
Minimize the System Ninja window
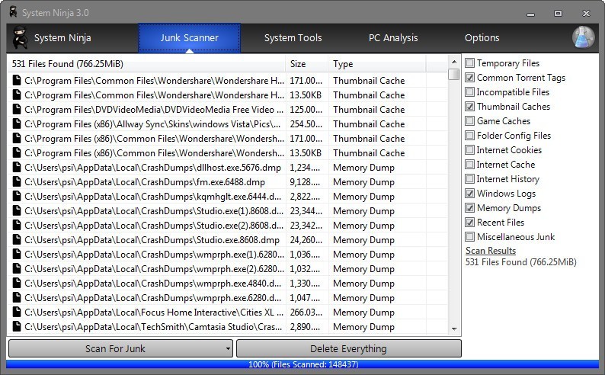531,14
